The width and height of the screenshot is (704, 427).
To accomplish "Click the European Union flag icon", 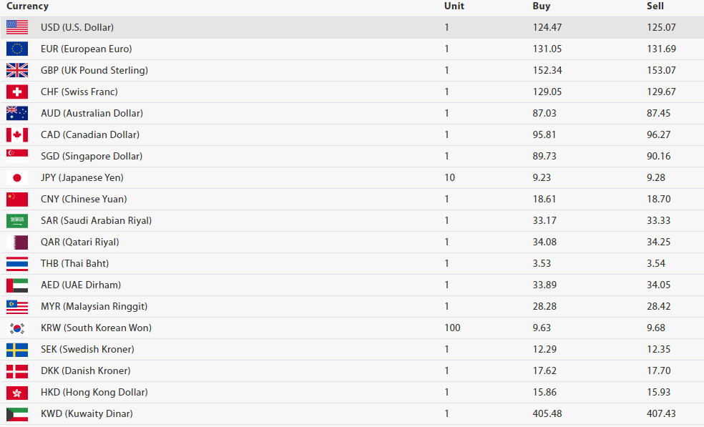I will [x=17, y=49].
